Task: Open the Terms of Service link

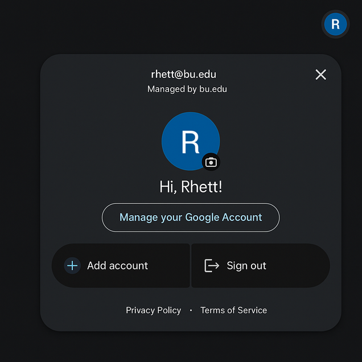Action: tap(233, 310)
